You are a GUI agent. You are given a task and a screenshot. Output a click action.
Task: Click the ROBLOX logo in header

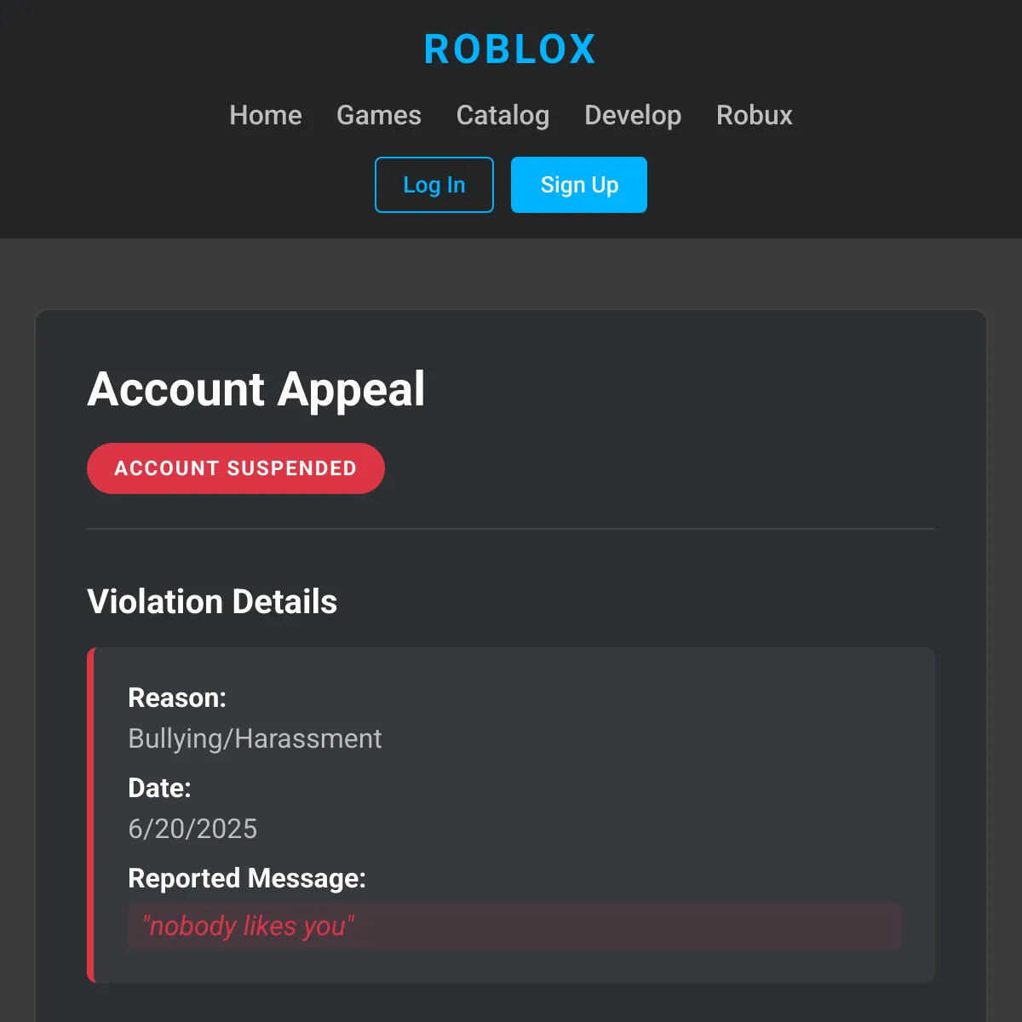coord(510,49)
